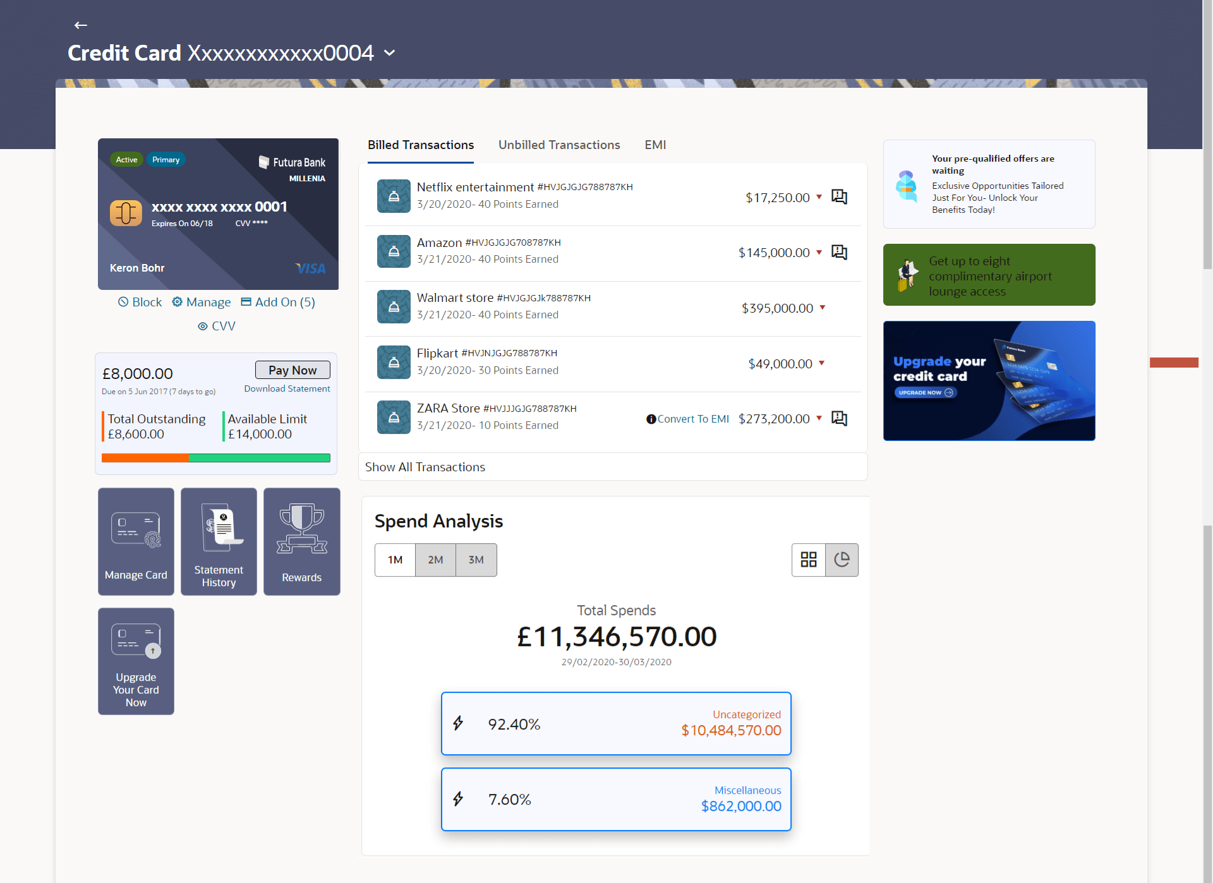The height and width of the screenshot is (883, 1213).
Task: Click Upgrade Your Card Now tile
Action: pos(136,661)
